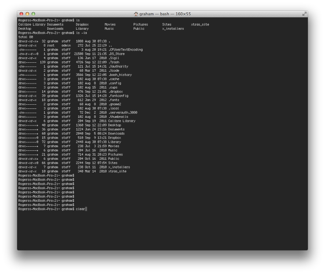The height and width of the screenshot is (274, 325).
Task: Click the 'Pictures' name in the first ls output
Action: coord(141,24)
